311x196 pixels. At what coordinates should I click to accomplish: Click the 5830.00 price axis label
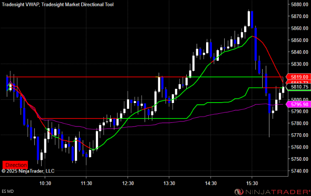[x=300, y=64]
